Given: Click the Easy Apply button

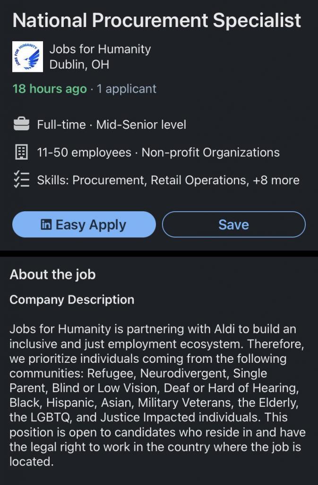Looking at the screenshot, I should pos(84,225).
